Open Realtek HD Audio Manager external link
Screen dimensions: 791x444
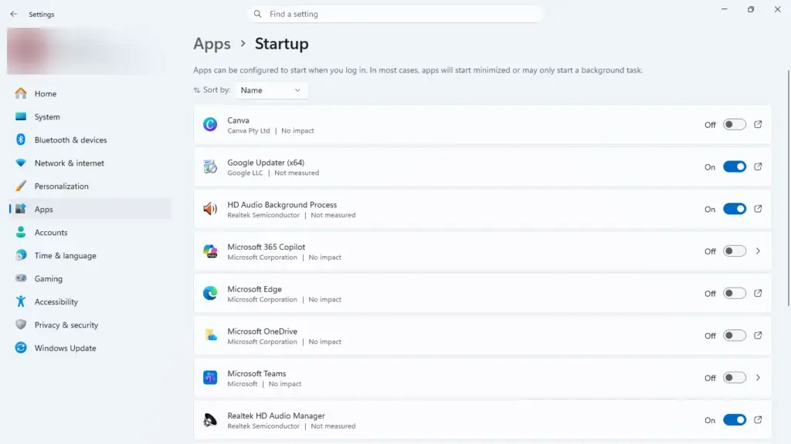coord(758,420)
